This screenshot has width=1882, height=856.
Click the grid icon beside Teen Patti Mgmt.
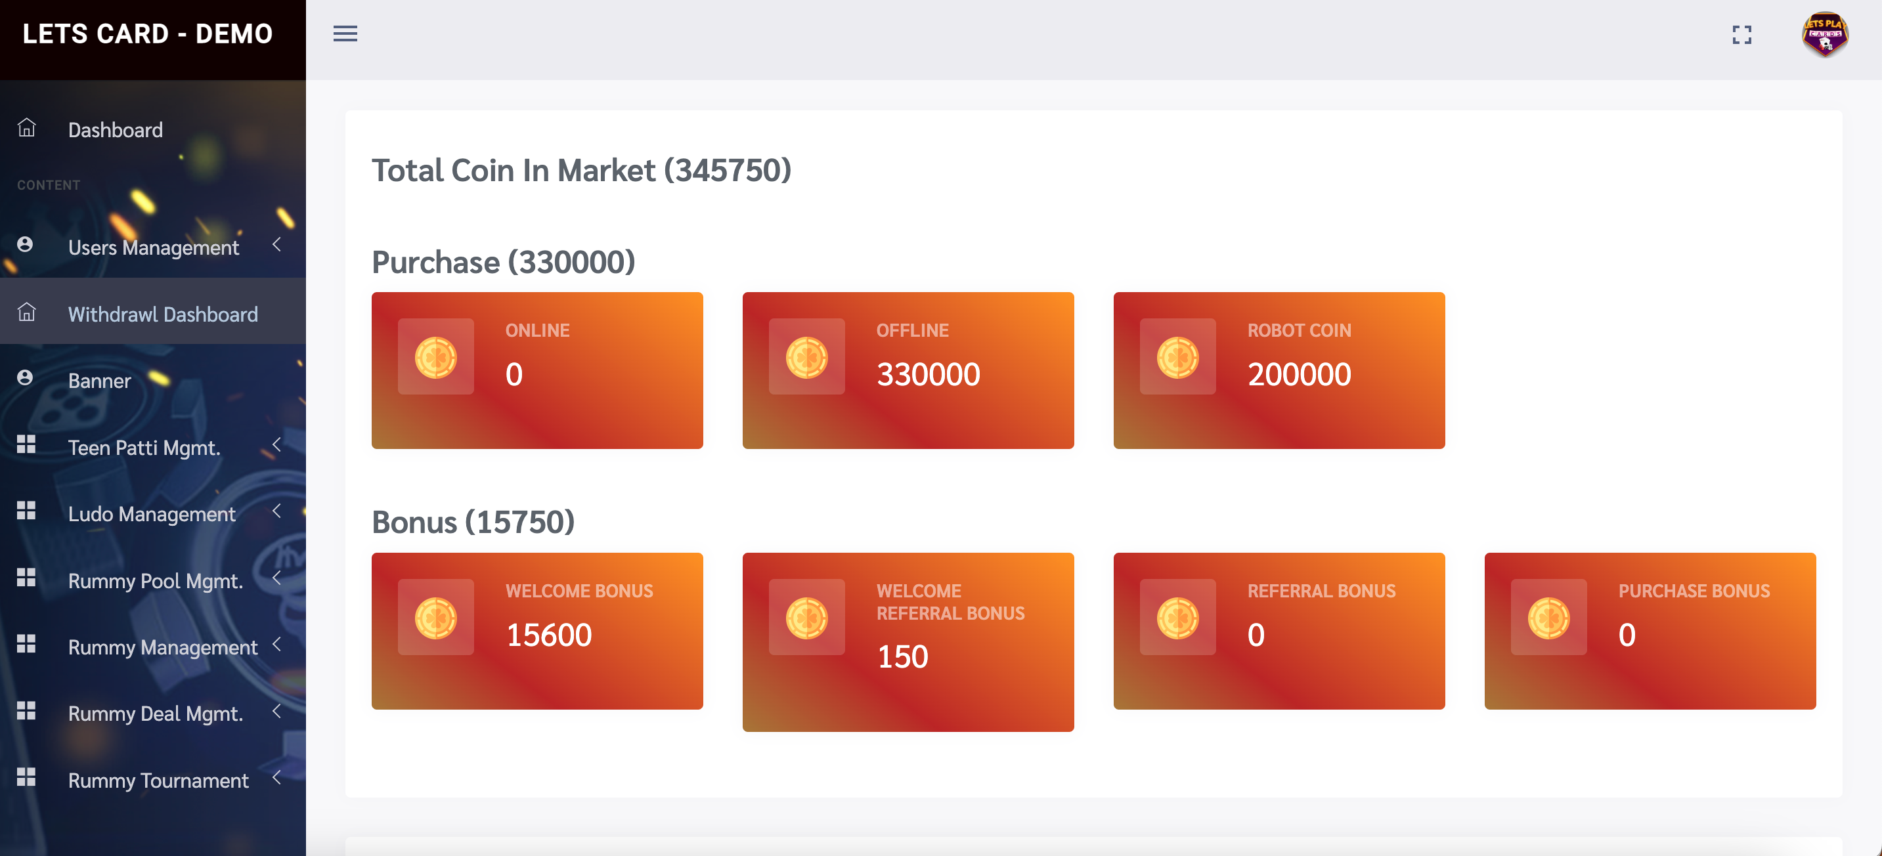26,444
